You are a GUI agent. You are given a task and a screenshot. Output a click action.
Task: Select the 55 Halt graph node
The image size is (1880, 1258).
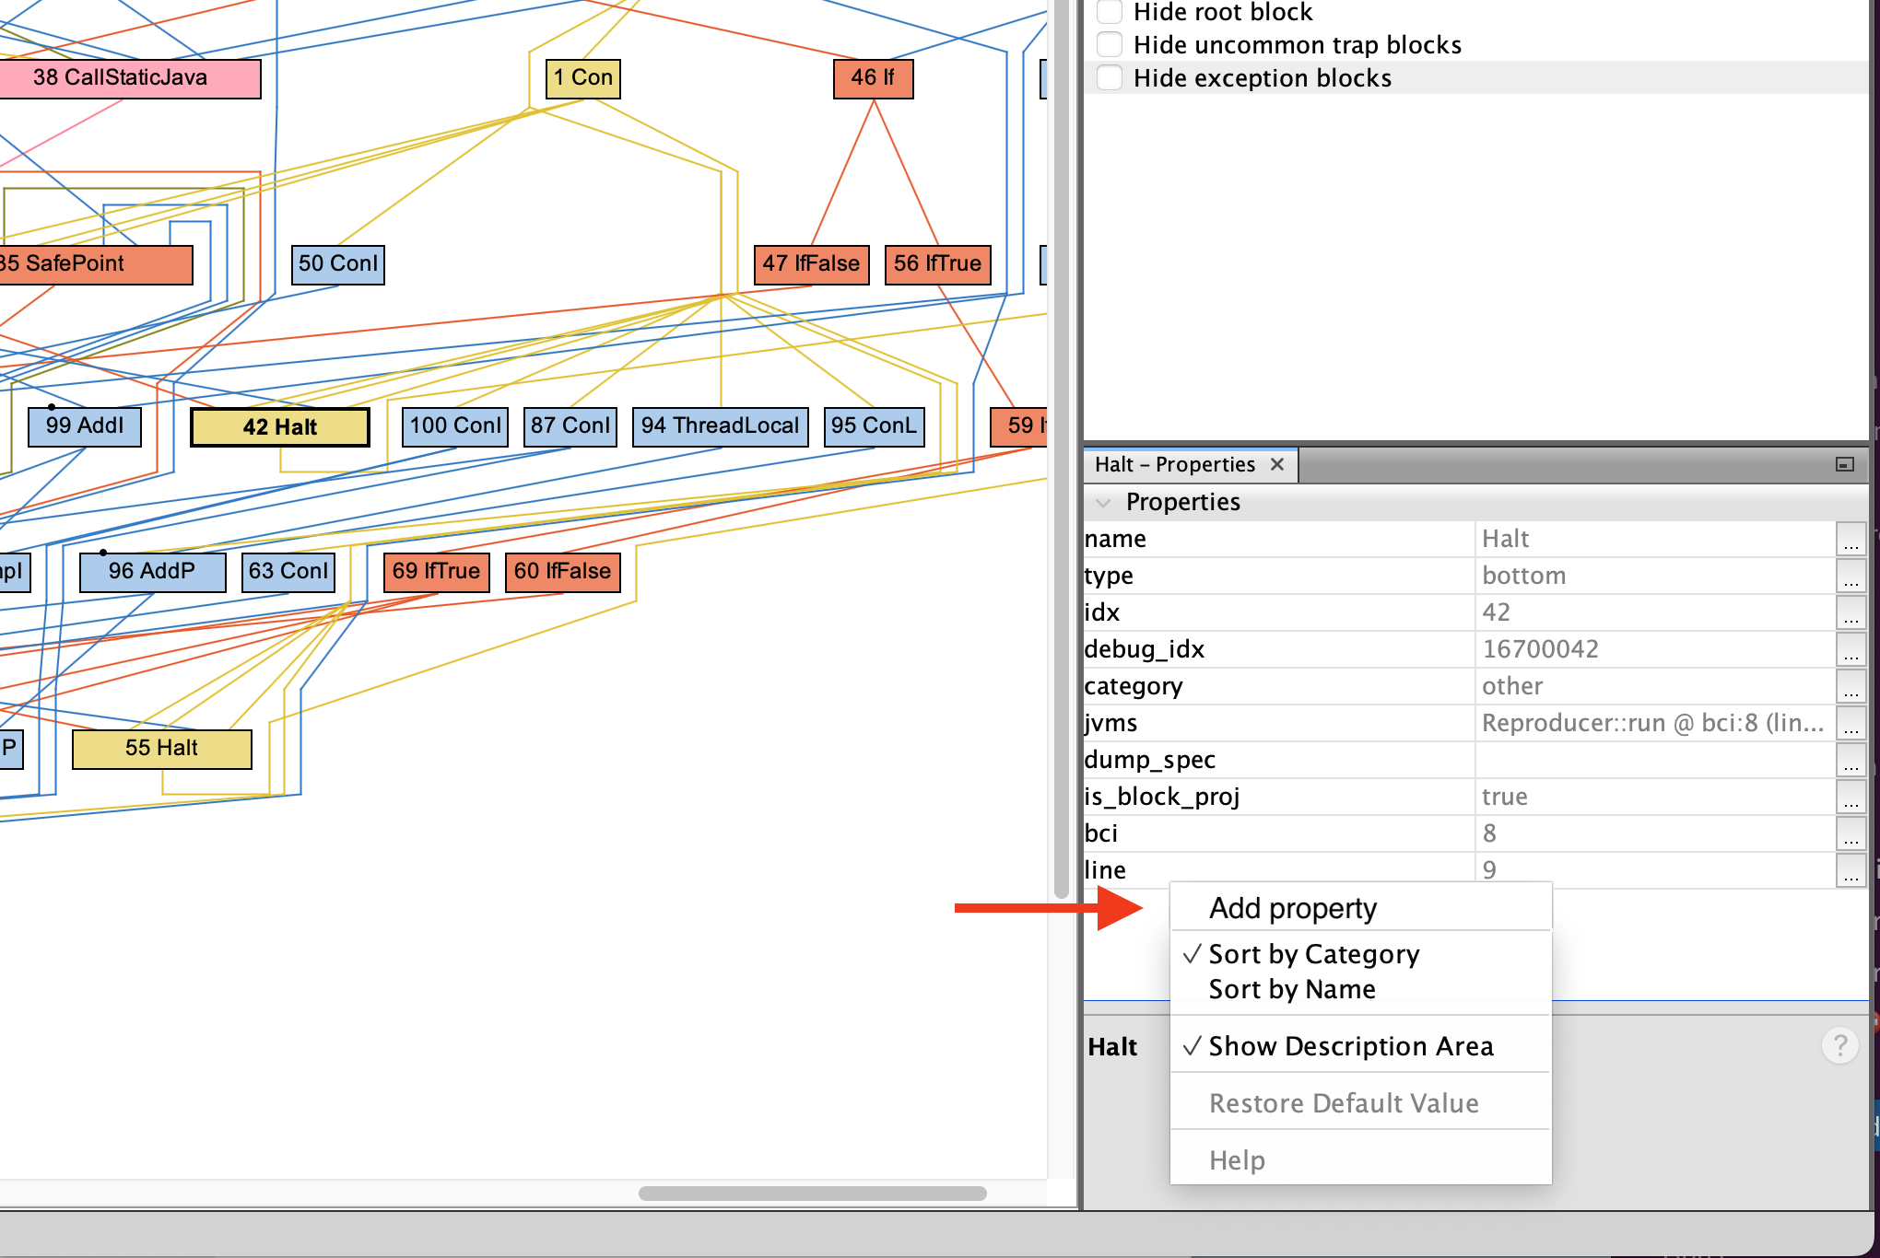pos(161,748)
